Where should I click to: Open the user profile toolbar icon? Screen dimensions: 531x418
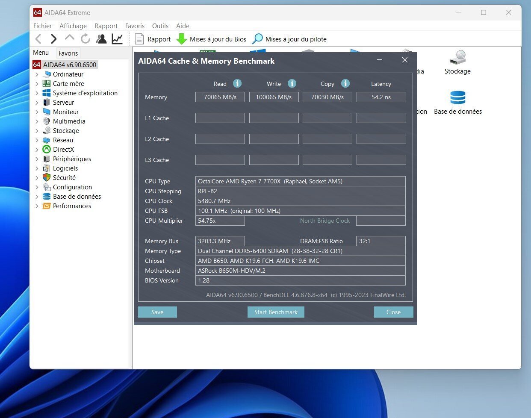(101, 39)
